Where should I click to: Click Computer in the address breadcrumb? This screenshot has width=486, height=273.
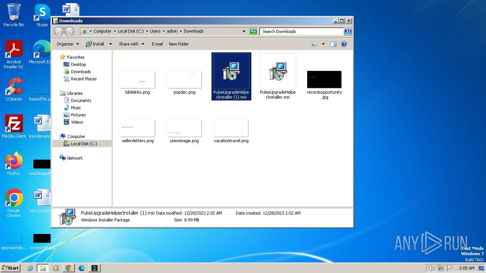(x=103, y=31)
